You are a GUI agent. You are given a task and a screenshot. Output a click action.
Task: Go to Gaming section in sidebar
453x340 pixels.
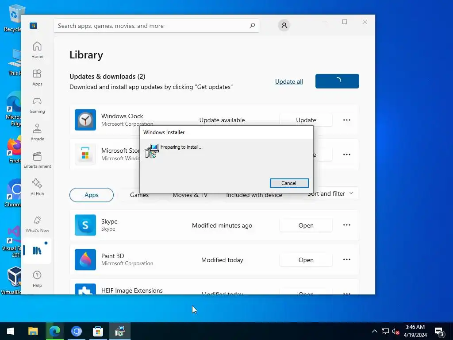[x=37, y=105]
